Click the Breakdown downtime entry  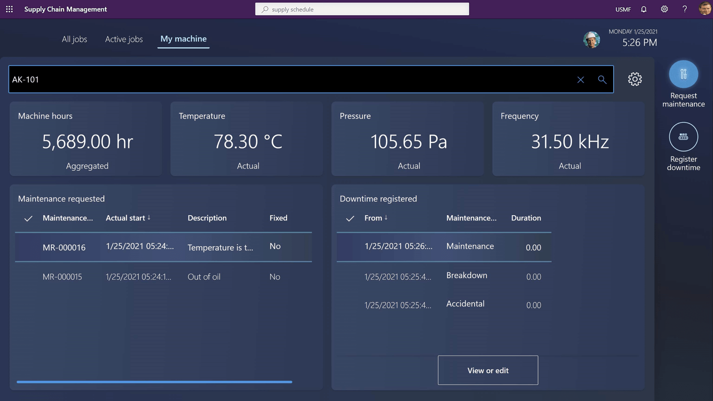pyautogui.click(x=467, y=275)
